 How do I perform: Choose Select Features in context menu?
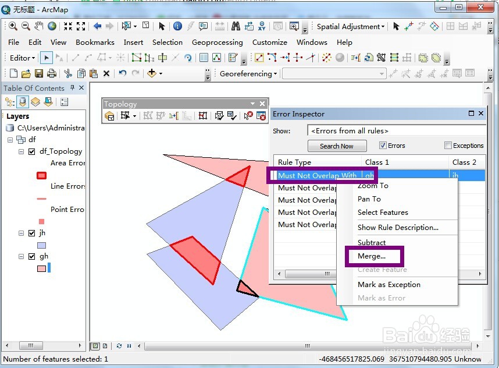pos(383,212)
